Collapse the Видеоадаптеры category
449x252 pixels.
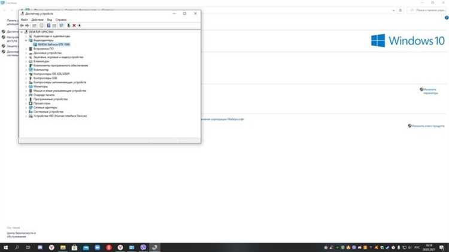[x=26, y=40]
